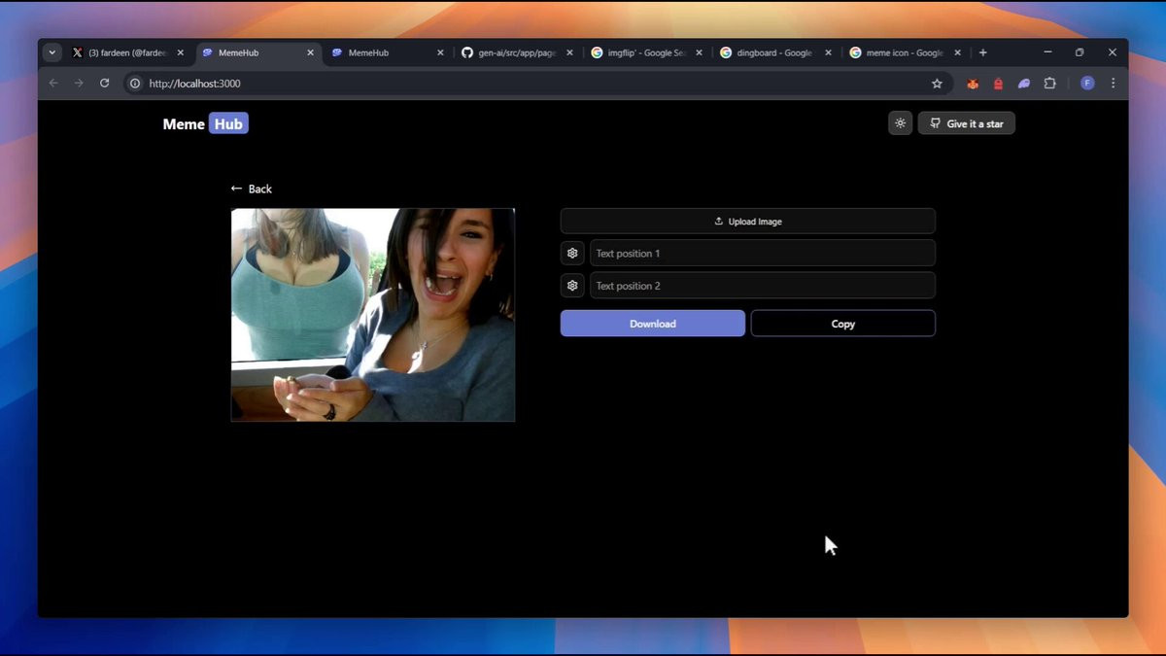Click the Upload Image button
Viewport: 1166px width, 656px height.
(747, 222)
